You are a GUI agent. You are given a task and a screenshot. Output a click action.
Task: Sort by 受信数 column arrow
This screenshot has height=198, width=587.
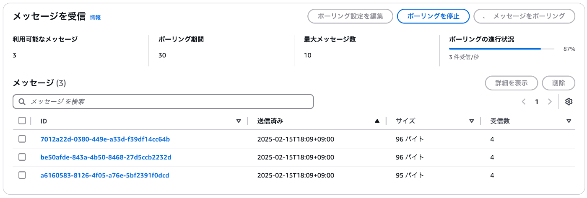569,121
